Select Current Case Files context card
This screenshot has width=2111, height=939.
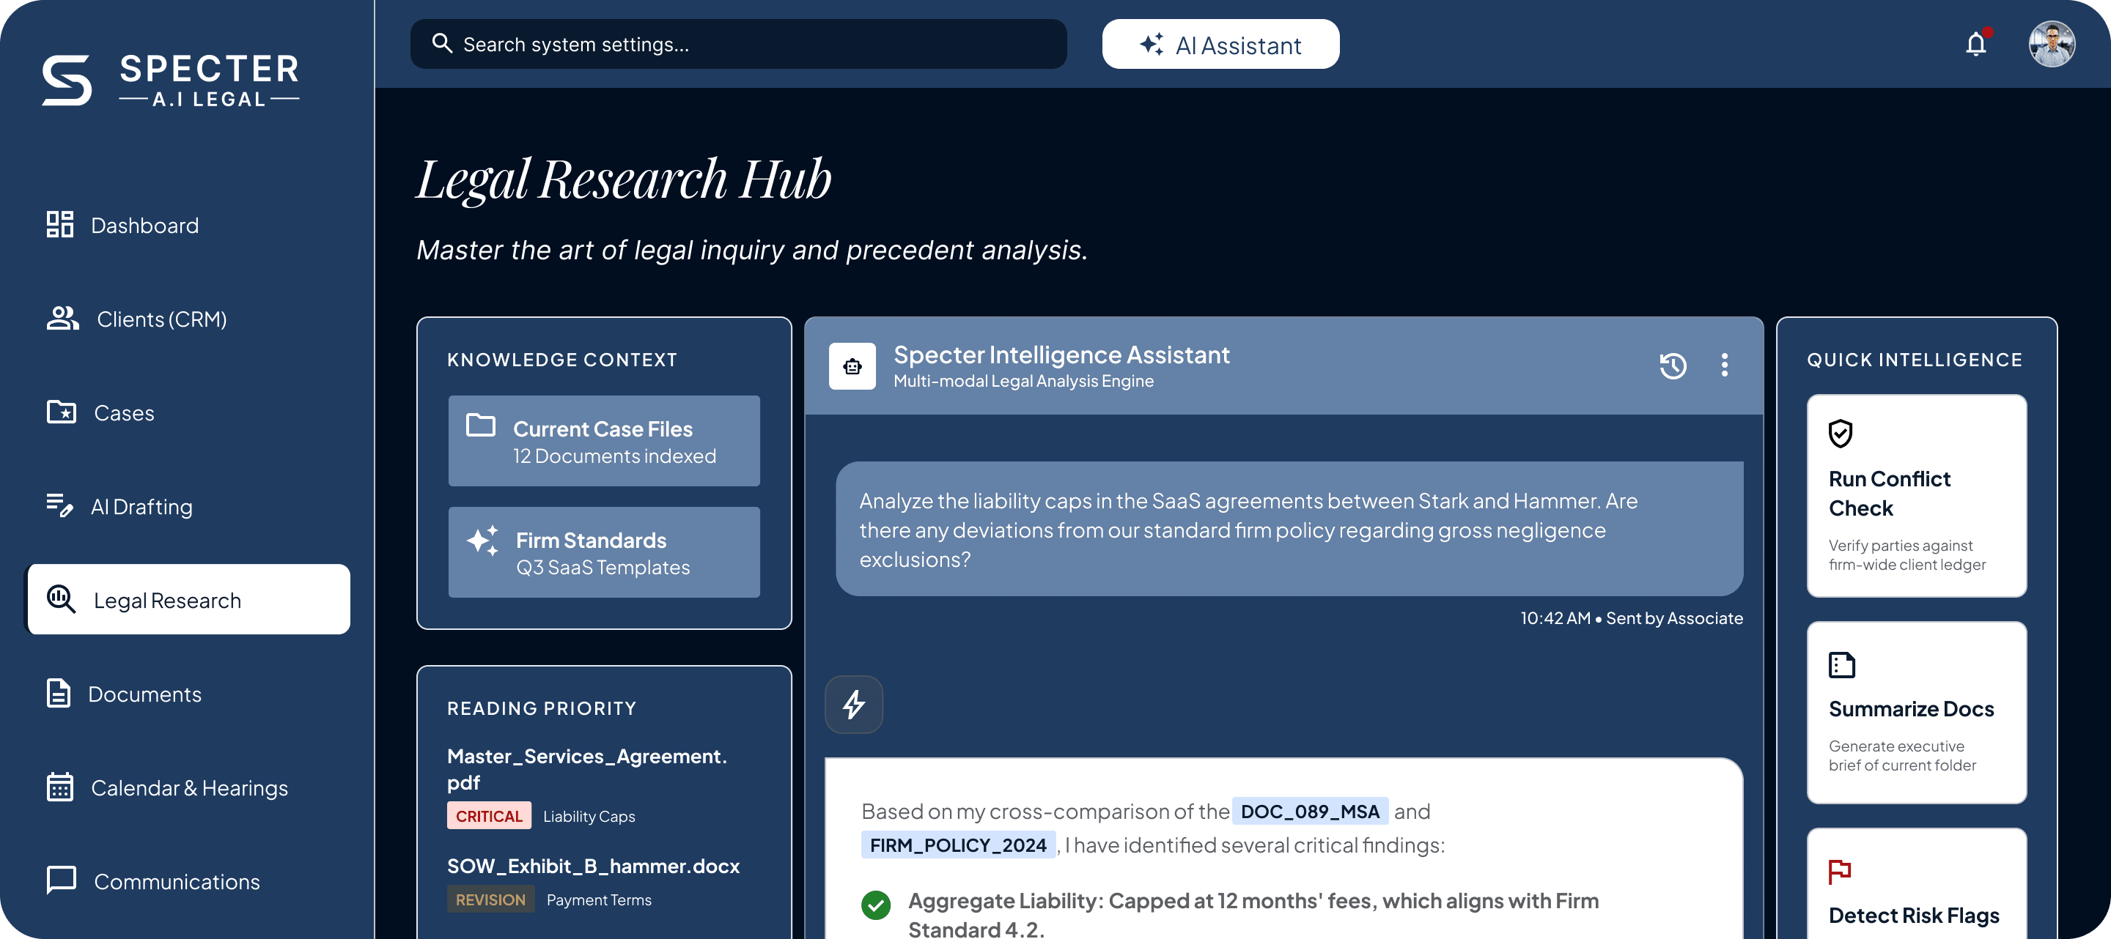point(604,441)
